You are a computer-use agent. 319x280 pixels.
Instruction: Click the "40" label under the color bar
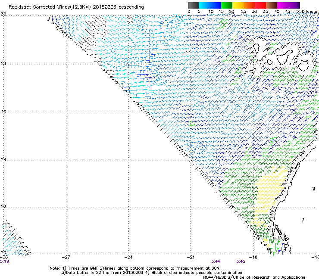pyautogui.click(x=277, y=12)
